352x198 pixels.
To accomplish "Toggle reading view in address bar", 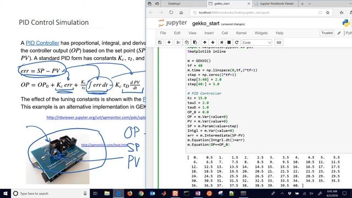I will click(x=320, y=13).
